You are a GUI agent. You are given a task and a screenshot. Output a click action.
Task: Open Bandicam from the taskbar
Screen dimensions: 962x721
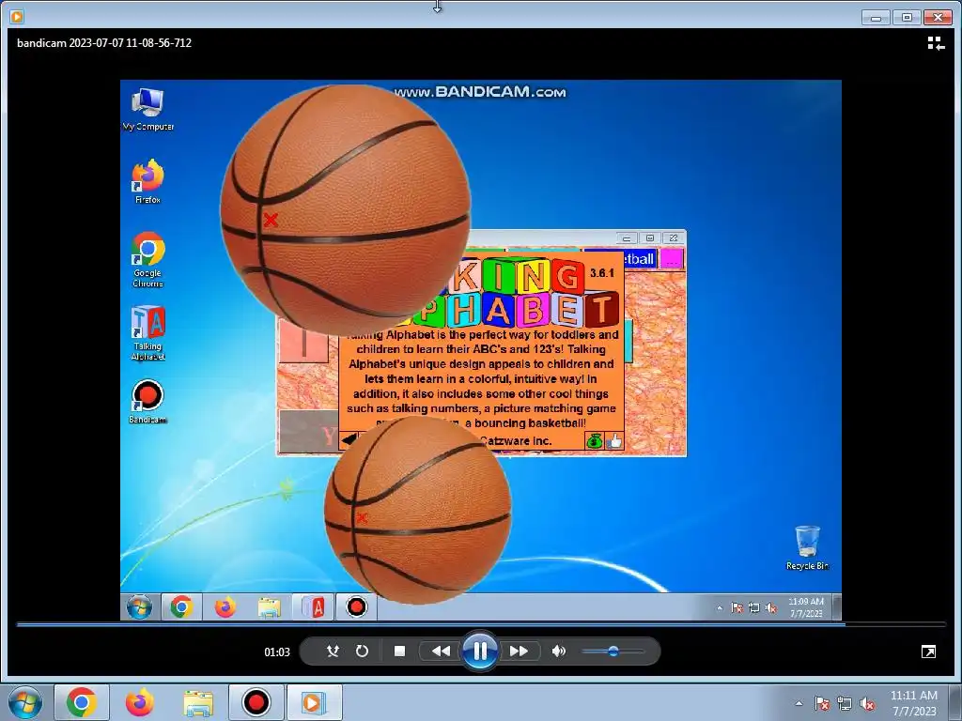(256, 702)
